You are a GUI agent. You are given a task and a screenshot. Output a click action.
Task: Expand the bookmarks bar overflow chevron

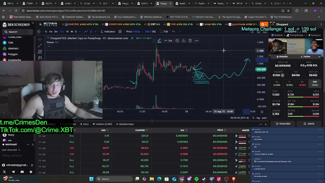[x=319, y=17]
